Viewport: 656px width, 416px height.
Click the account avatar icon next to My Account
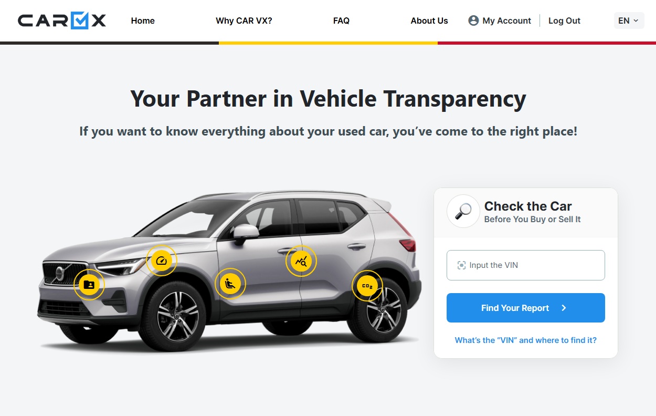473,20
